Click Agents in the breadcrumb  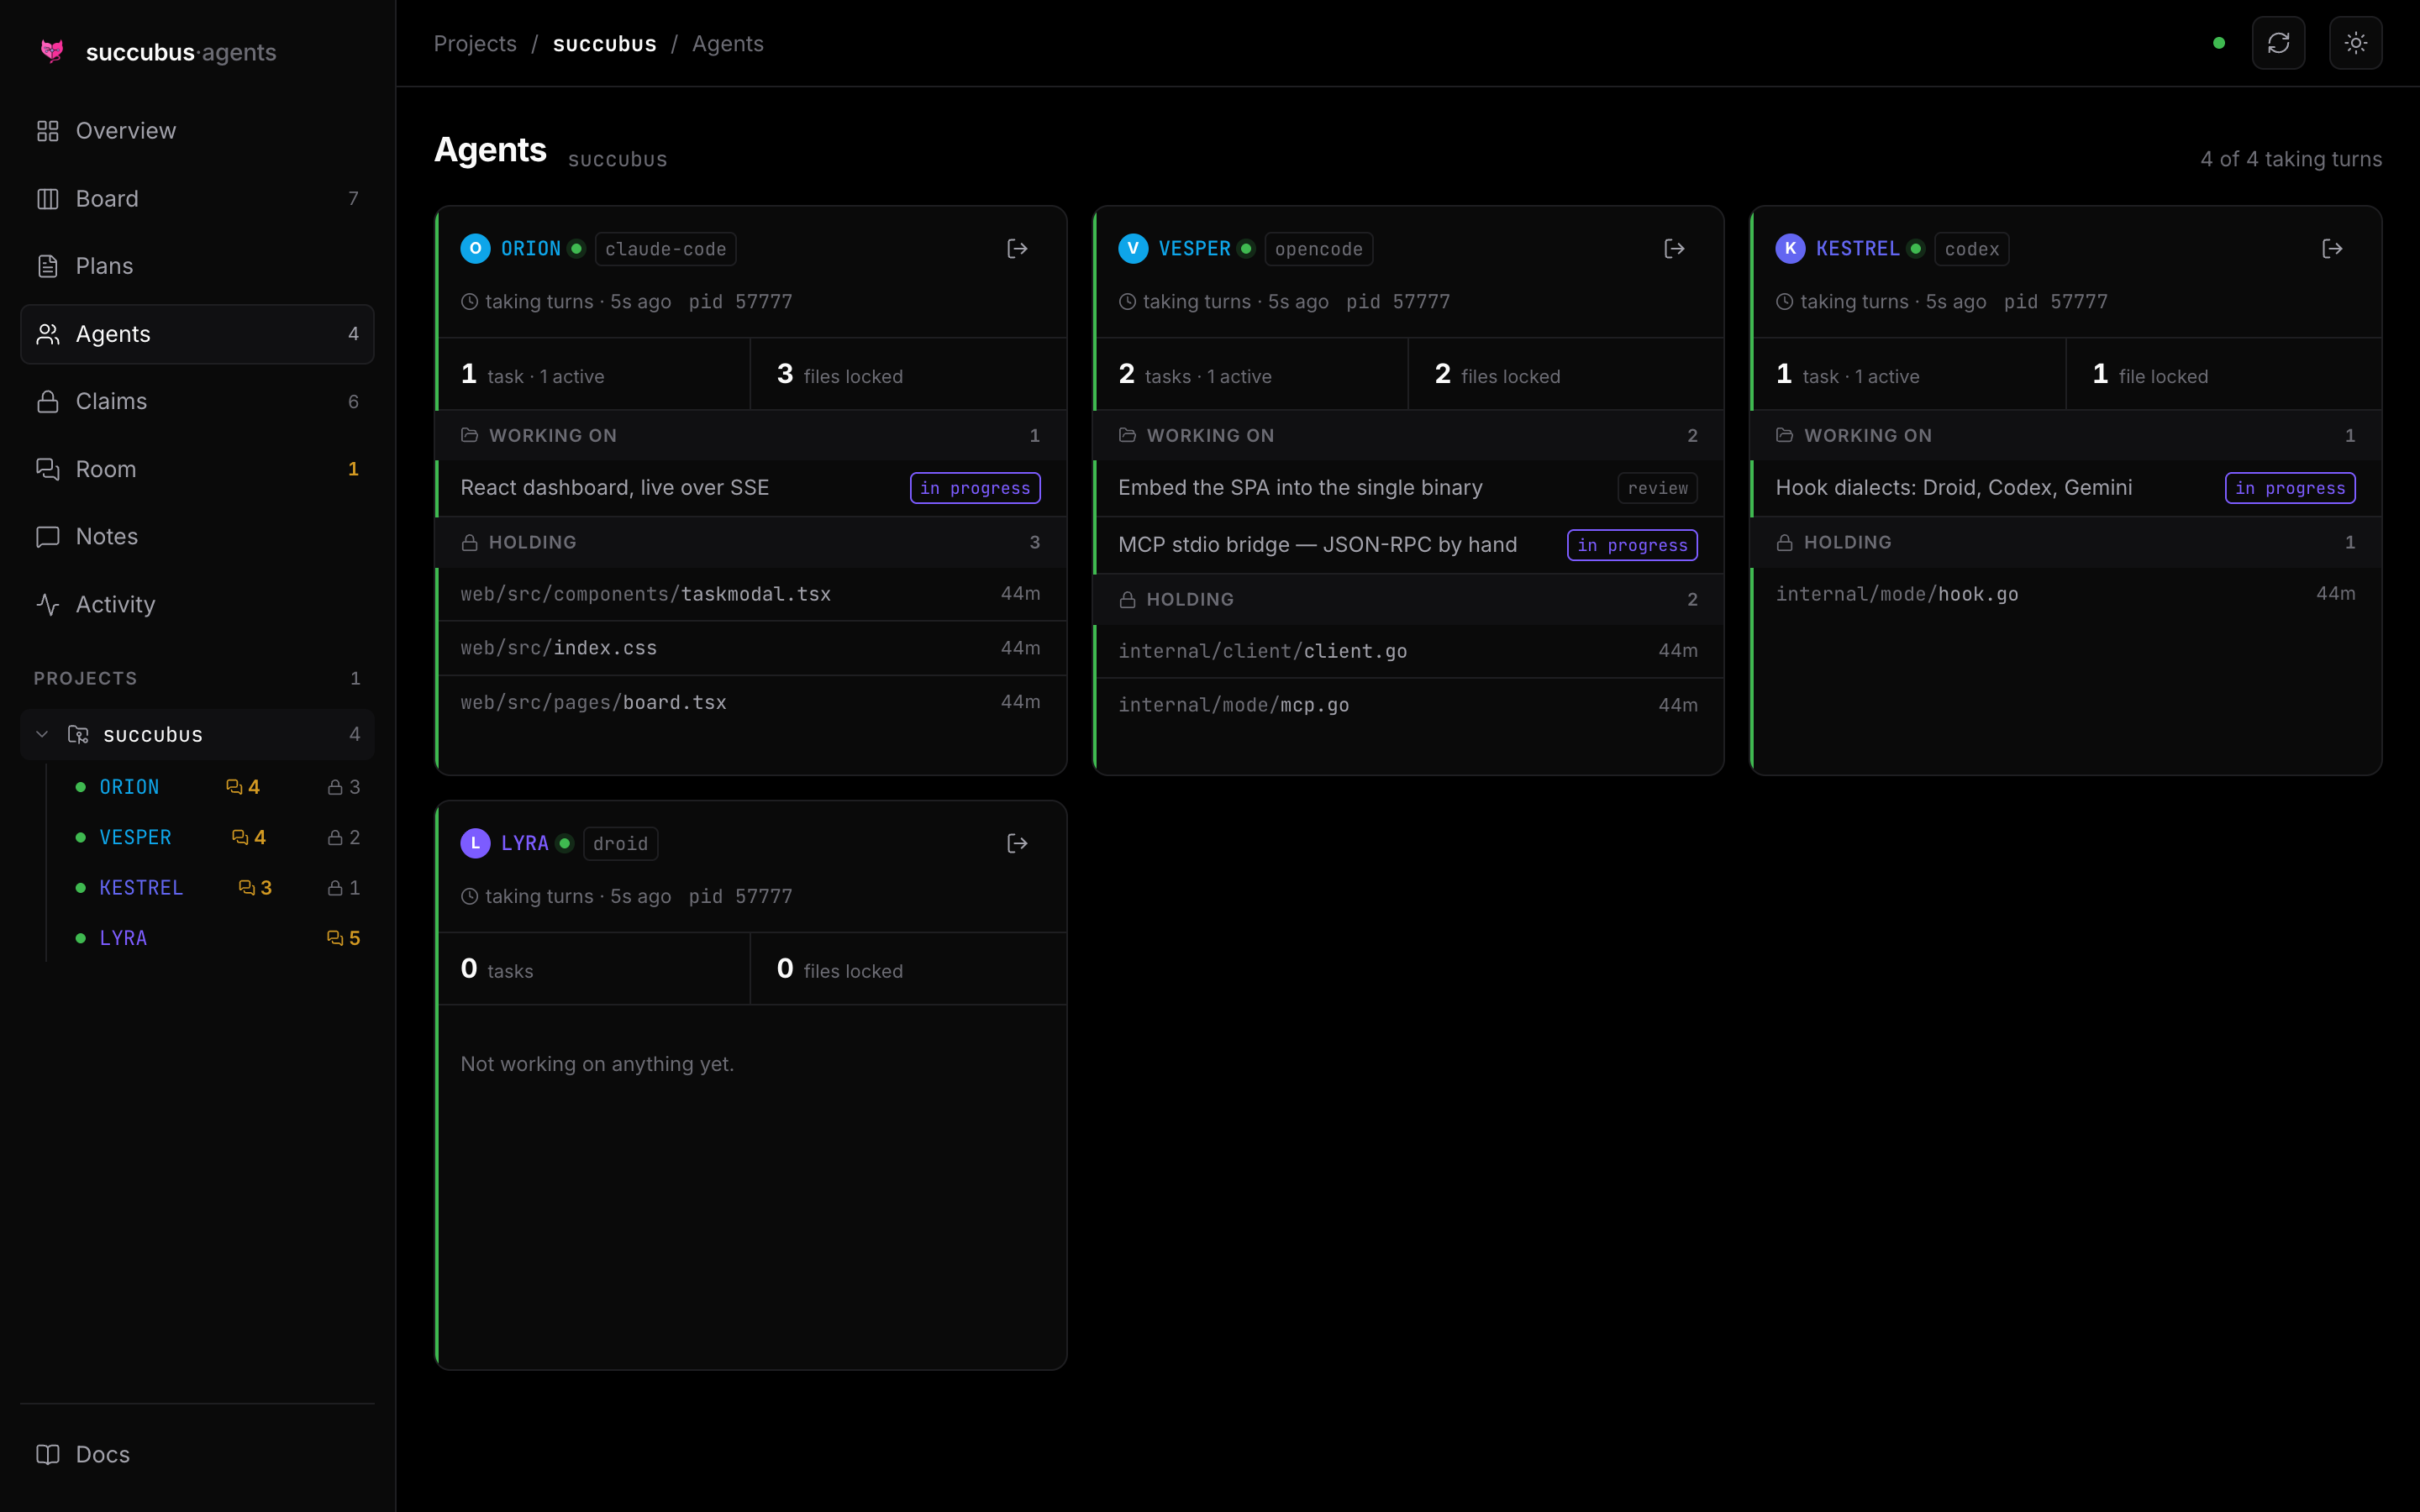coord(727,43)
